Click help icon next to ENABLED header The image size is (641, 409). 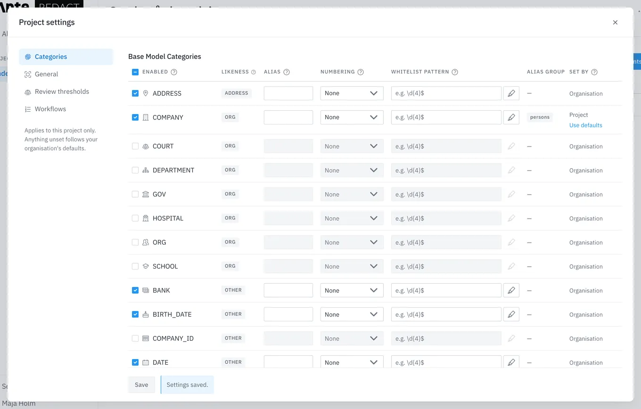point(174,72)
